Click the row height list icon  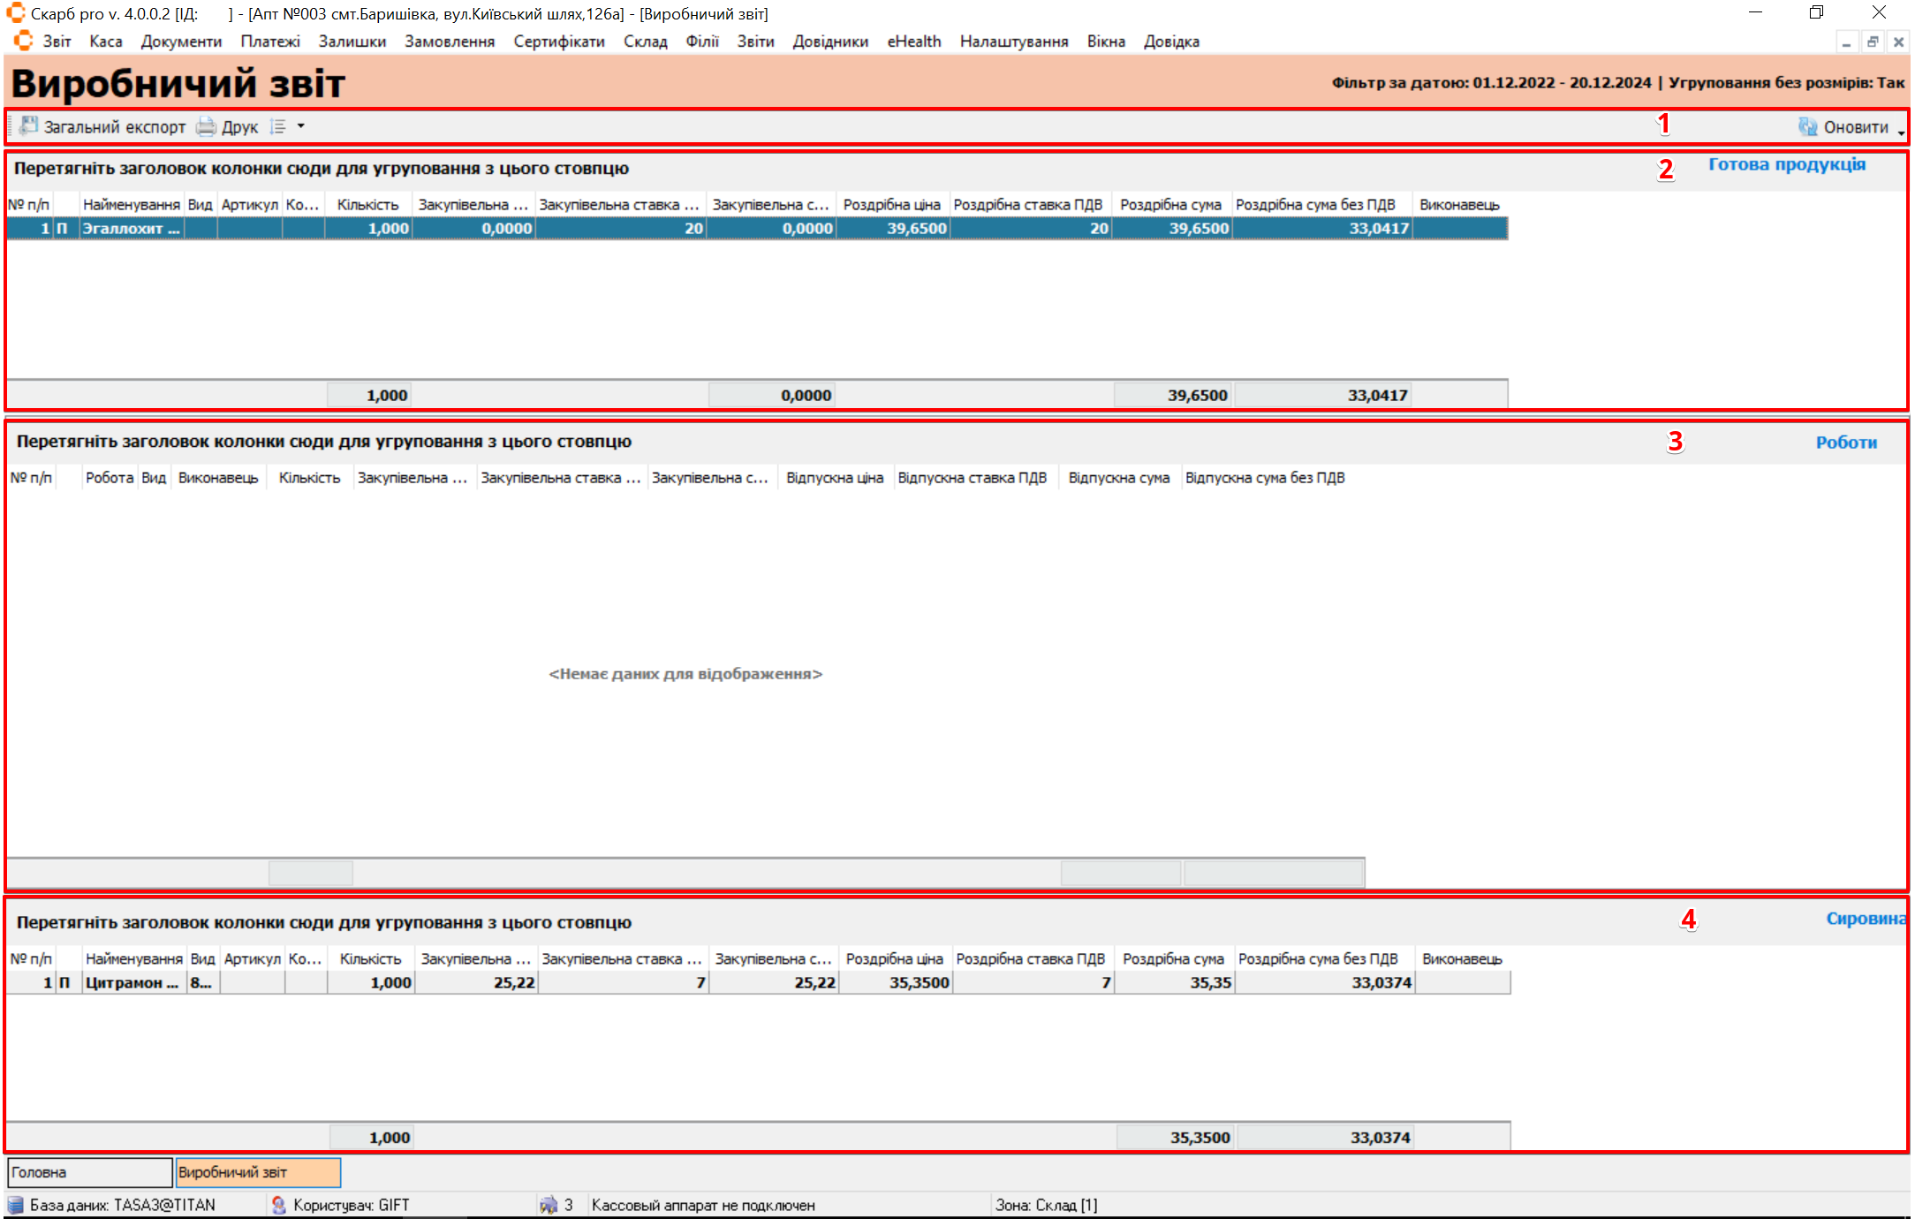pos(278,126)
